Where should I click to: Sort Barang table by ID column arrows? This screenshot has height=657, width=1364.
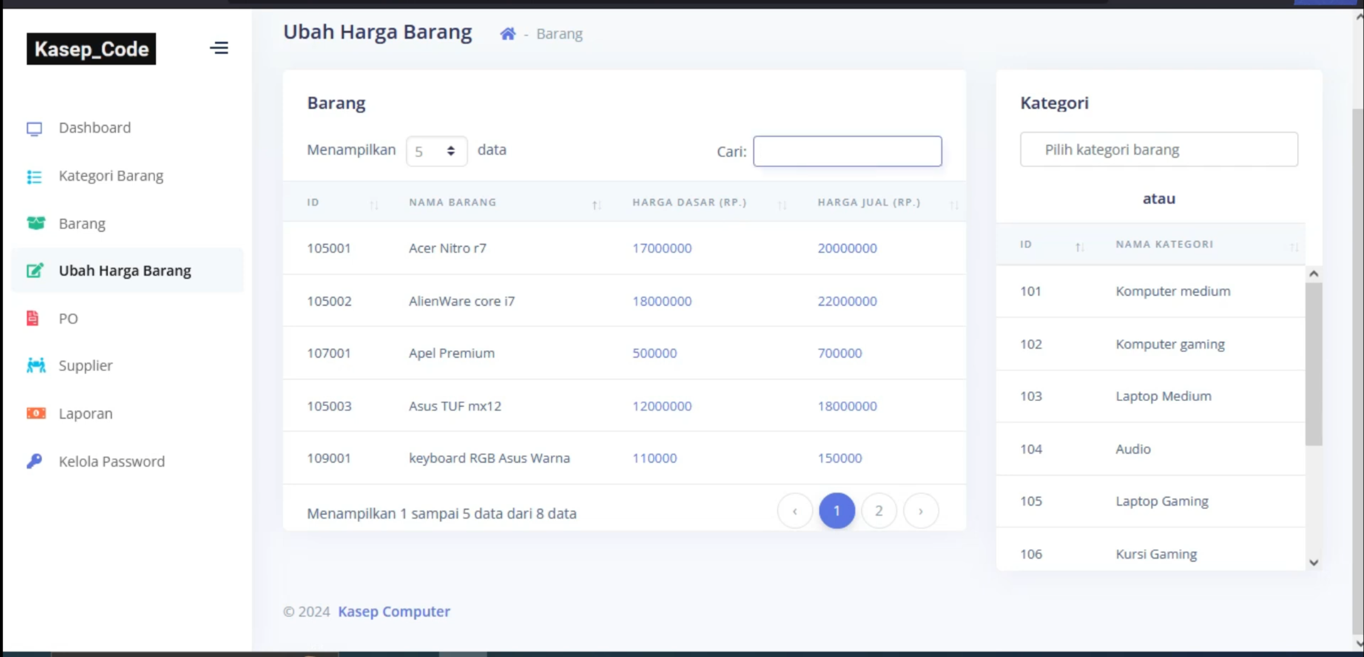(x=374, y=204)
